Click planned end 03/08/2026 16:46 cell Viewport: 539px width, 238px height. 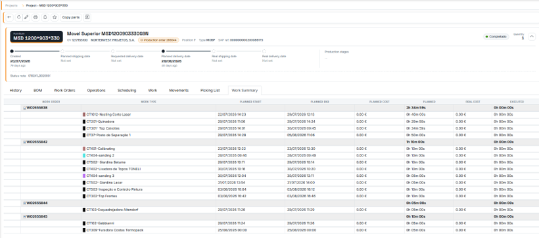pyautogui.click(x=301, y=196)
